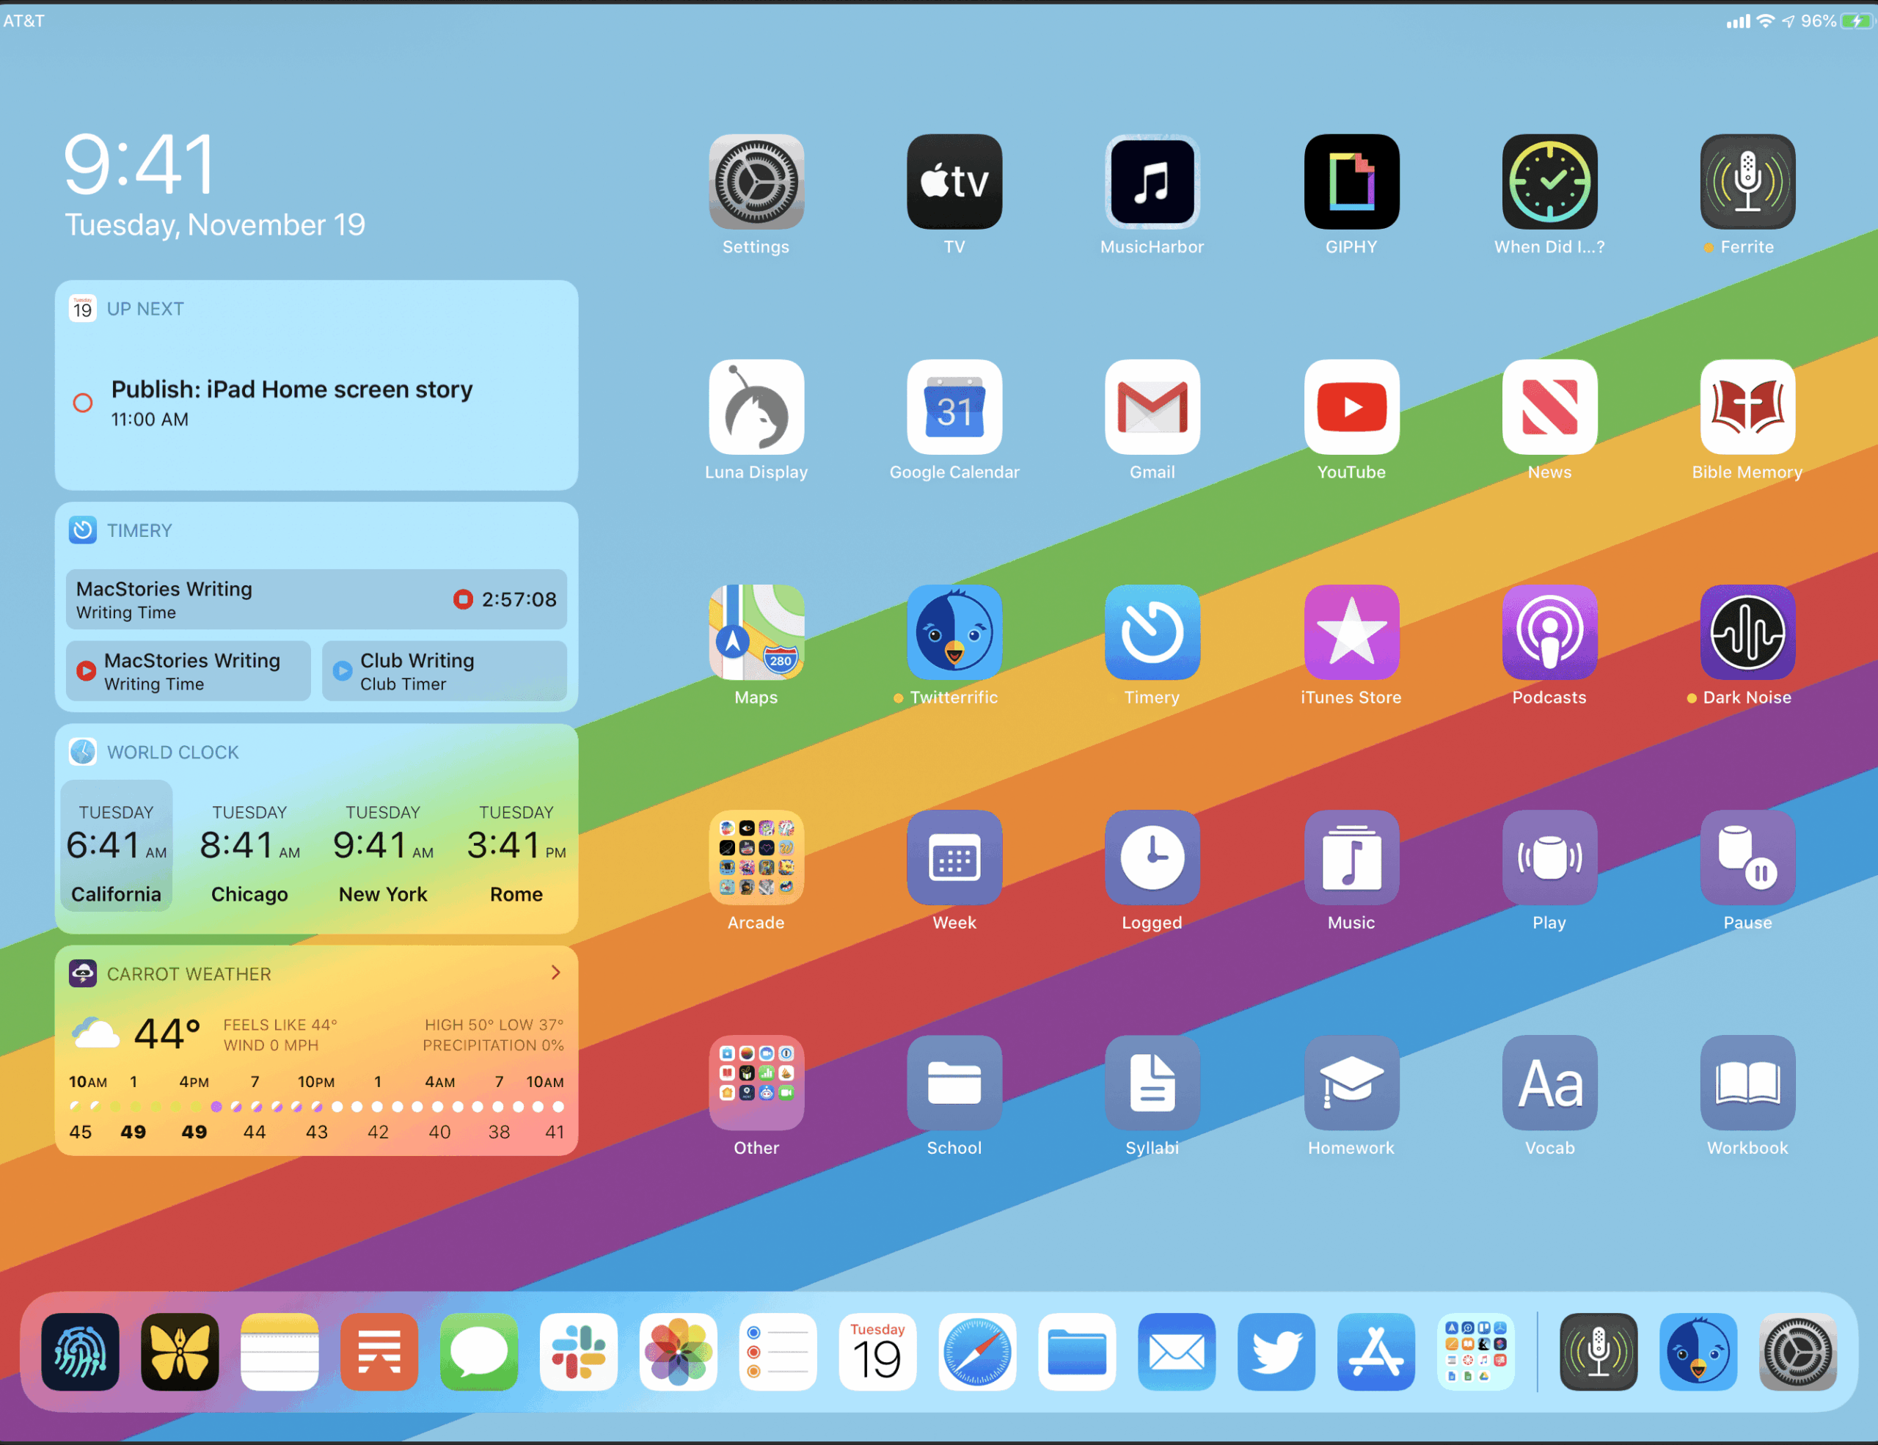The height and width of the screenshot is (1445, 1878).
Task: Stop the running MacStories Writing timer
Action: 463,599
